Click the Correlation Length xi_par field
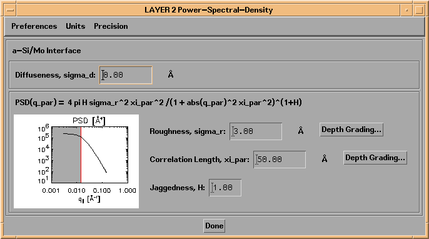Viewport: 429px width, 239px height. [x=280, y=160]
